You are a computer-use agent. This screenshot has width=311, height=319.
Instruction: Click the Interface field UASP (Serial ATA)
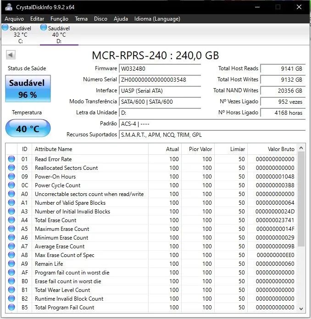point(160,90)
